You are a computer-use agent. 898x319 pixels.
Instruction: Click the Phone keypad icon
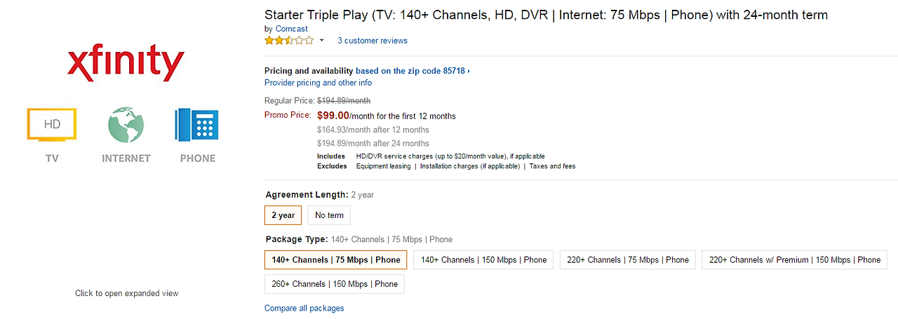pyautogui.click(x=197, y=125)
